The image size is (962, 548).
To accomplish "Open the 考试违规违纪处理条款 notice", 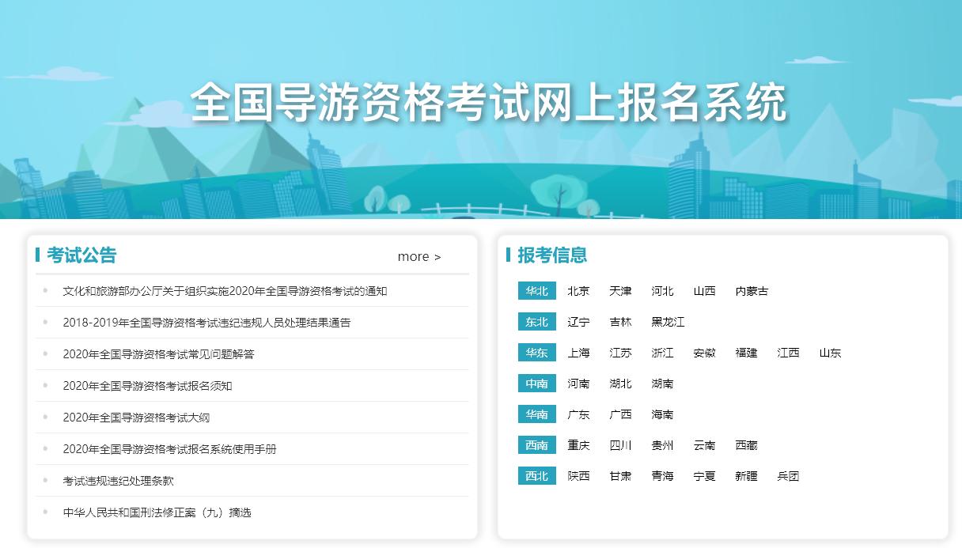I will pos(119,481).
